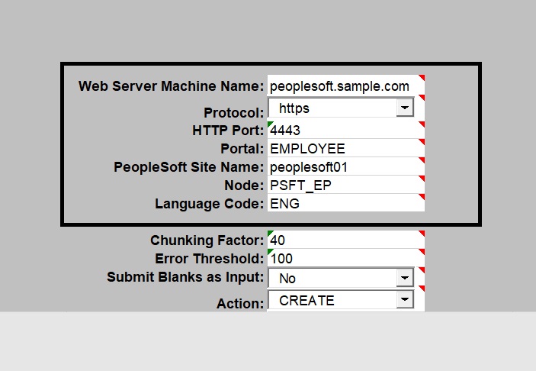Click the red comment marker on Node field
536x371 pixels.
[x=422, y=178]
